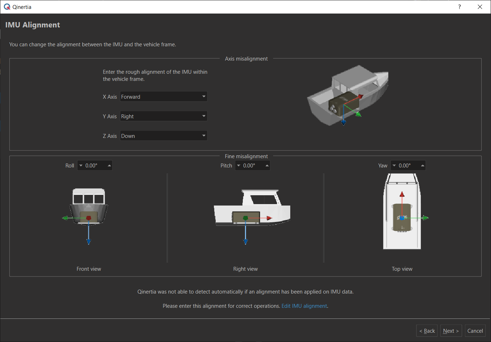Viewport: 491px width, 342px height.
Task: Click the 'Fine misalignment' group title
Action: (x=246, y=156)
